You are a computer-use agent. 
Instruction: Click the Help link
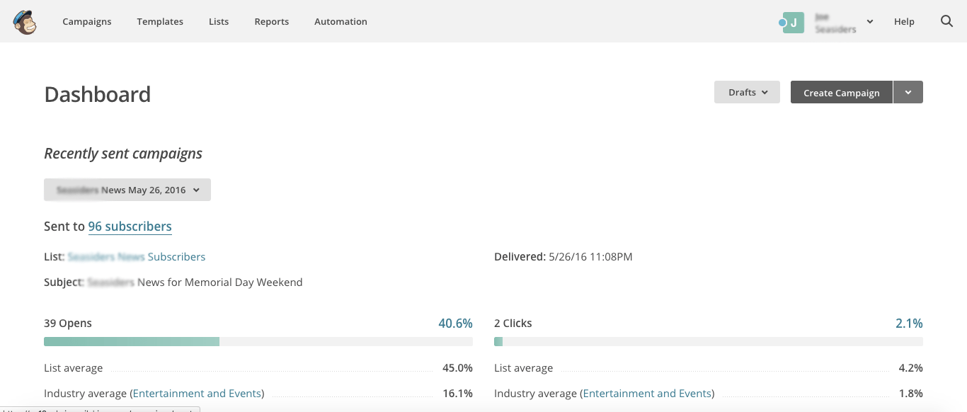coord(904,22)
